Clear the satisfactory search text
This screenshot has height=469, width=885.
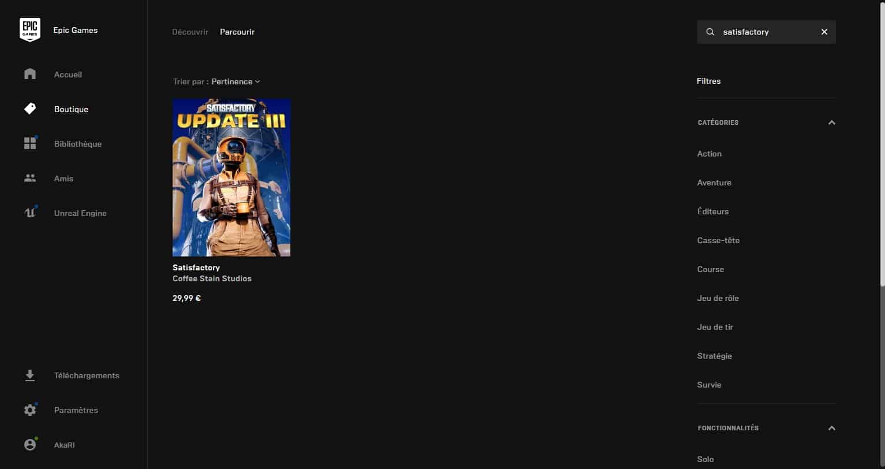pos(824,32)
